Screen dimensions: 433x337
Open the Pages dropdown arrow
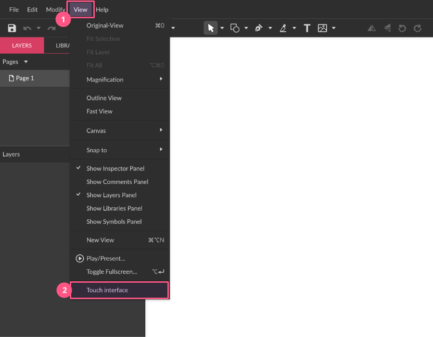point(26,62)
